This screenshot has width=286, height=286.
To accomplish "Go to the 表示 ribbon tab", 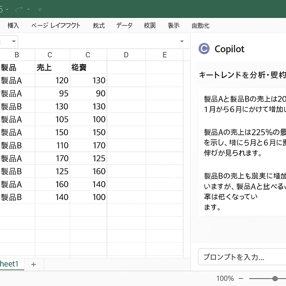I will coord(173,26).
